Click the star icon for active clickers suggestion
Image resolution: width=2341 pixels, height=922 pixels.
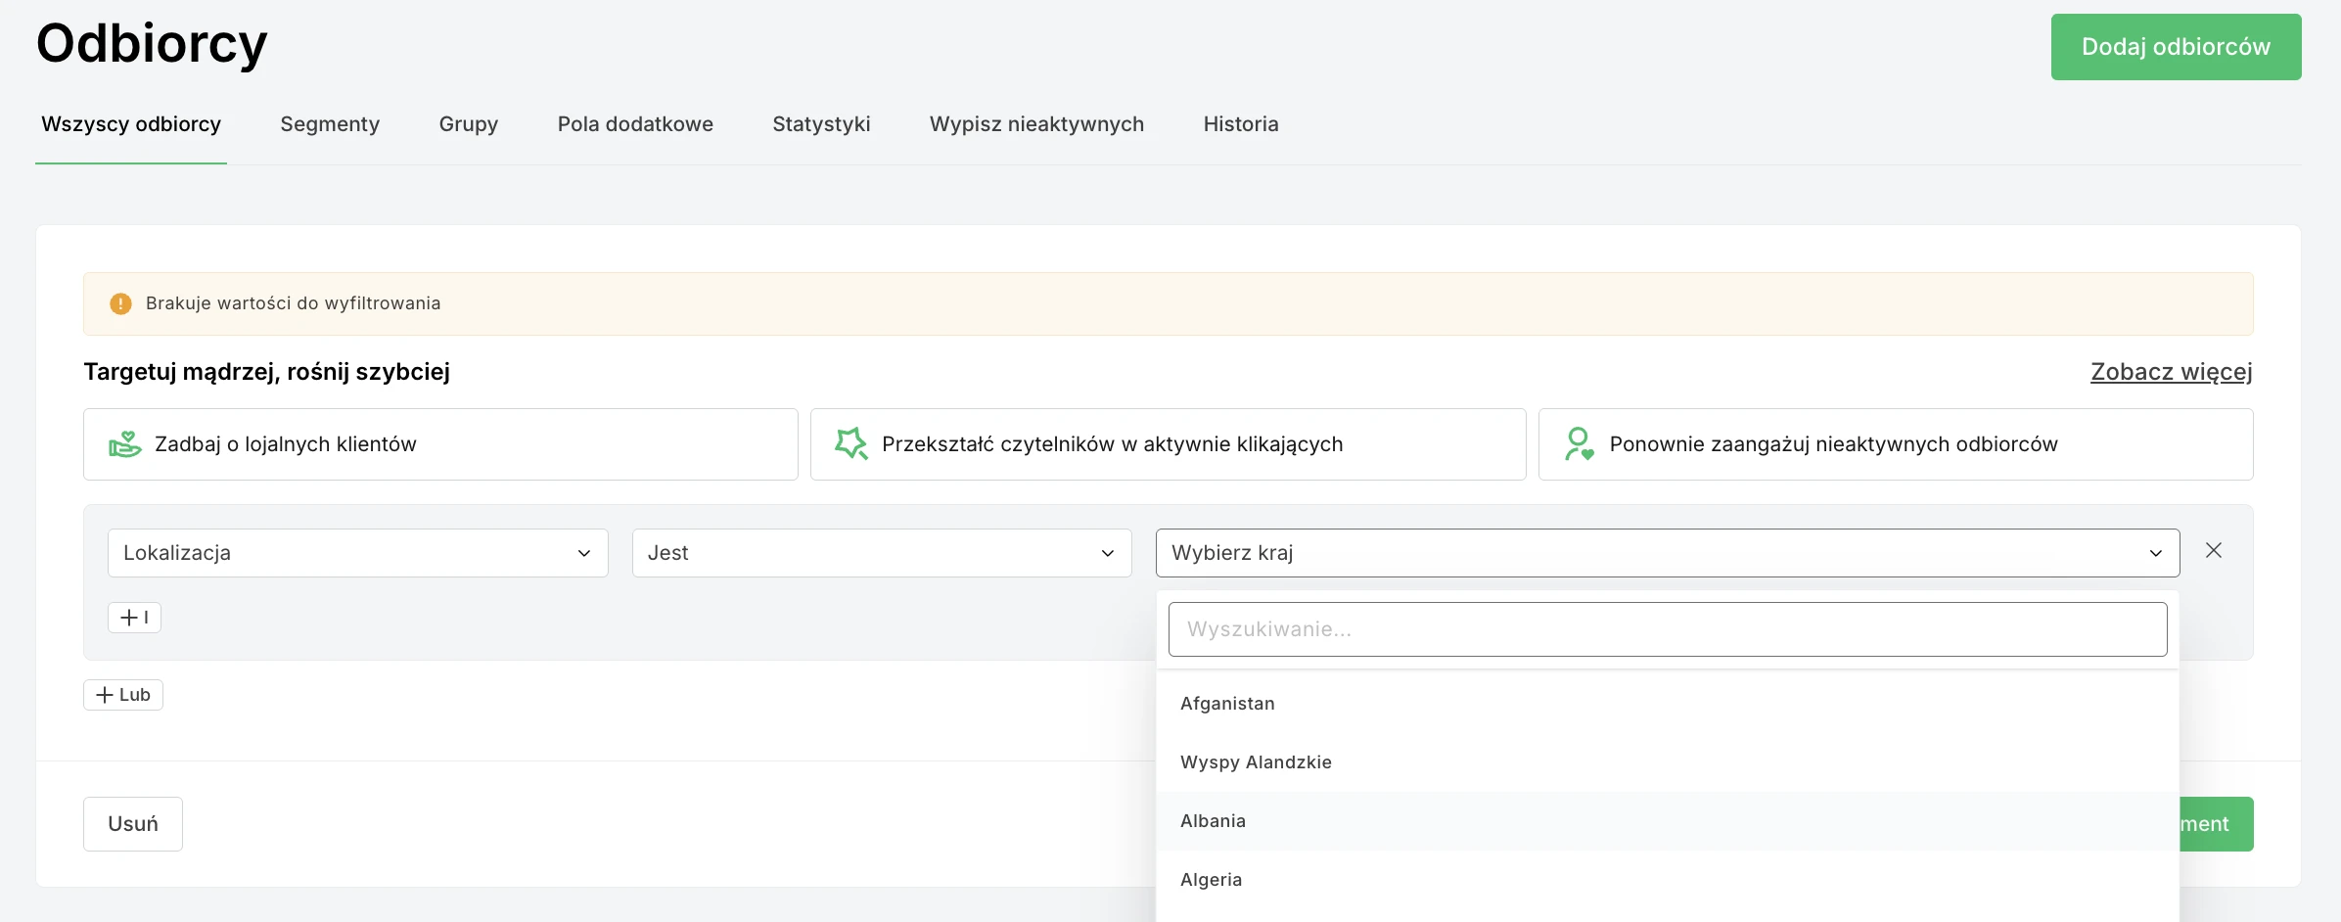[850, 443]
